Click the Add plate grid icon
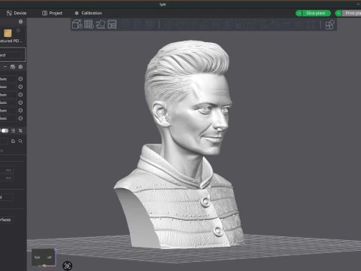Screen dimensions: 361x271 click(89, 24)
